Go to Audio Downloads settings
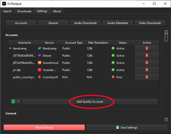This screenshot has height=134, width=171. click(85, 23)
